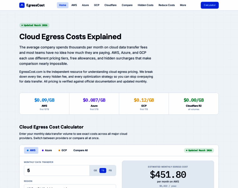Select the PB unit toggle
The image size is (238, 188).
pos(110,170)
